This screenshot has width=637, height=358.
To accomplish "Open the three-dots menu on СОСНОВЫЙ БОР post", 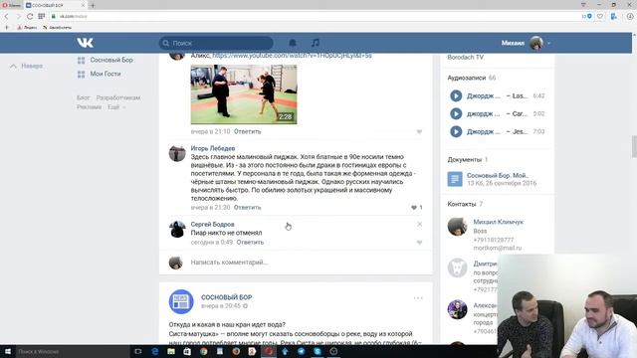I will pyautogui.click(x=418, y=298).
